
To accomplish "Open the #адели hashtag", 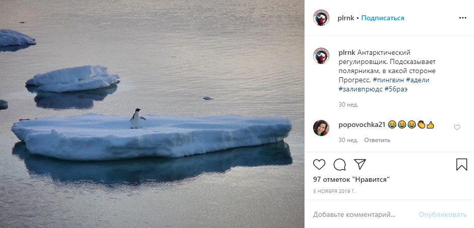I will [419, 80].
